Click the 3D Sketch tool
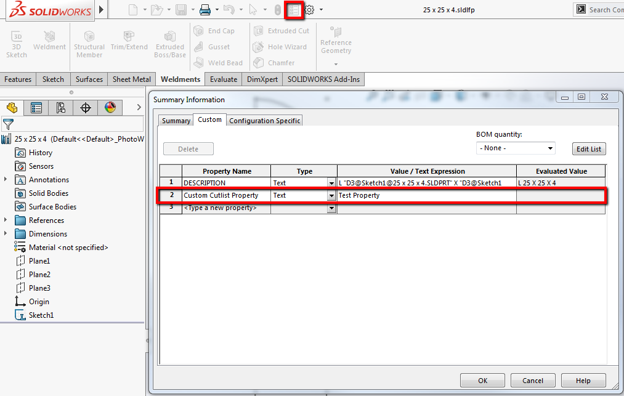Image resolution: width=624 pixels, height=396 pixels. (16, 44)
